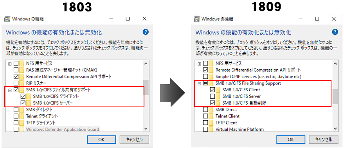
Task: Select SMB Direct row label
Action: tap(226, 109)
